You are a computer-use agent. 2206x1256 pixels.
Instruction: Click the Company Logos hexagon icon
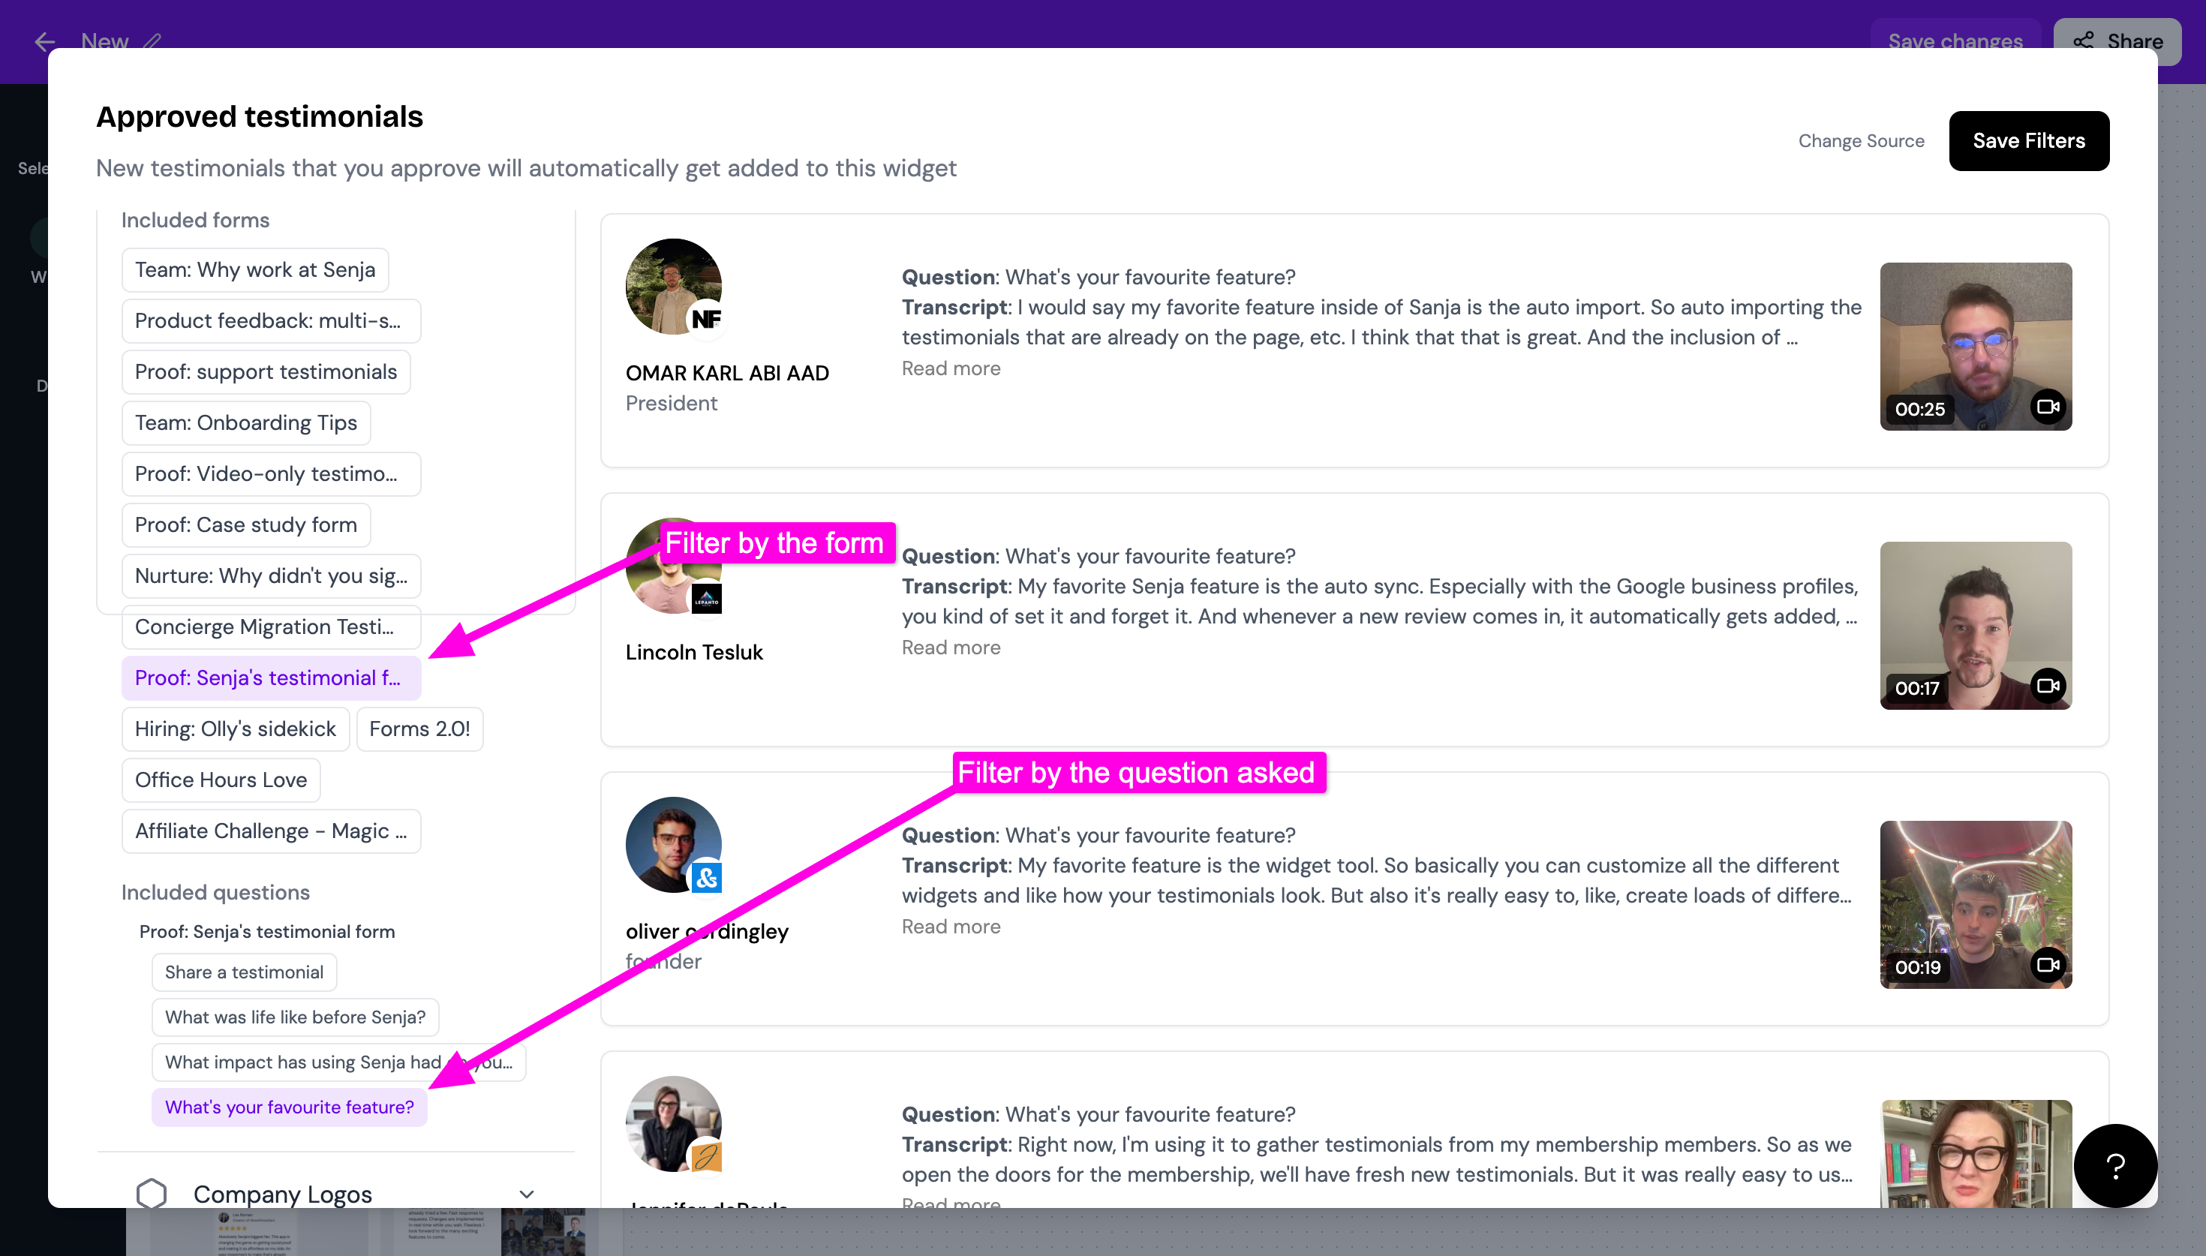[x=151, y=1193]
